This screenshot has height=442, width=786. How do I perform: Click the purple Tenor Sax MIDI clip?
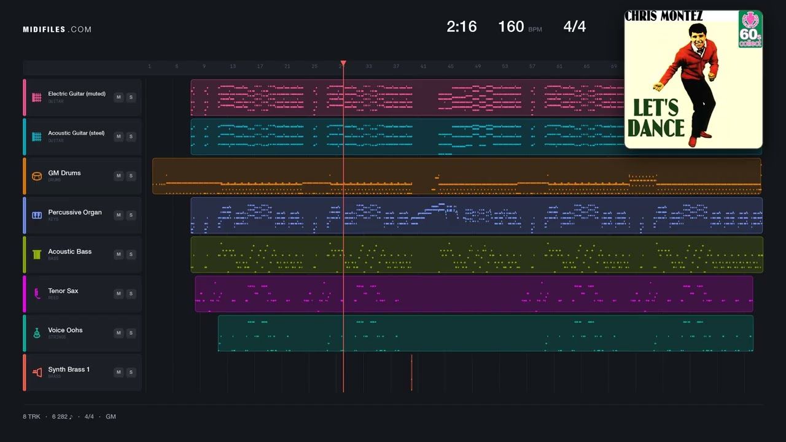point(474,294)
